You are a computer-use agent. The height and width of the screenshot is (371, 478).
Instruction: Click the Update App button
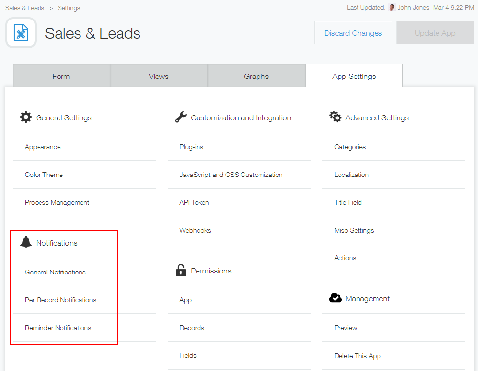(434, 33)
